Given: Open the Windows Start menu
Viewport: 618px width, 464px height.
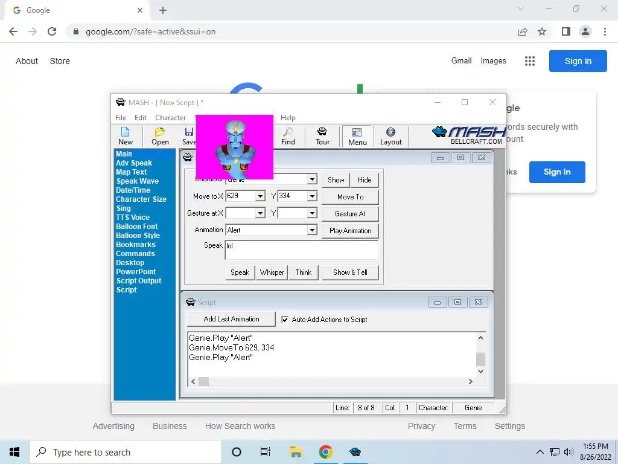Looking at the screenshot, I should tap(14, 452).
